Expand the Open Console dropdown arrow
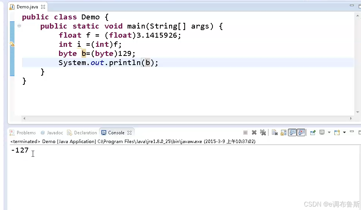 344,132
